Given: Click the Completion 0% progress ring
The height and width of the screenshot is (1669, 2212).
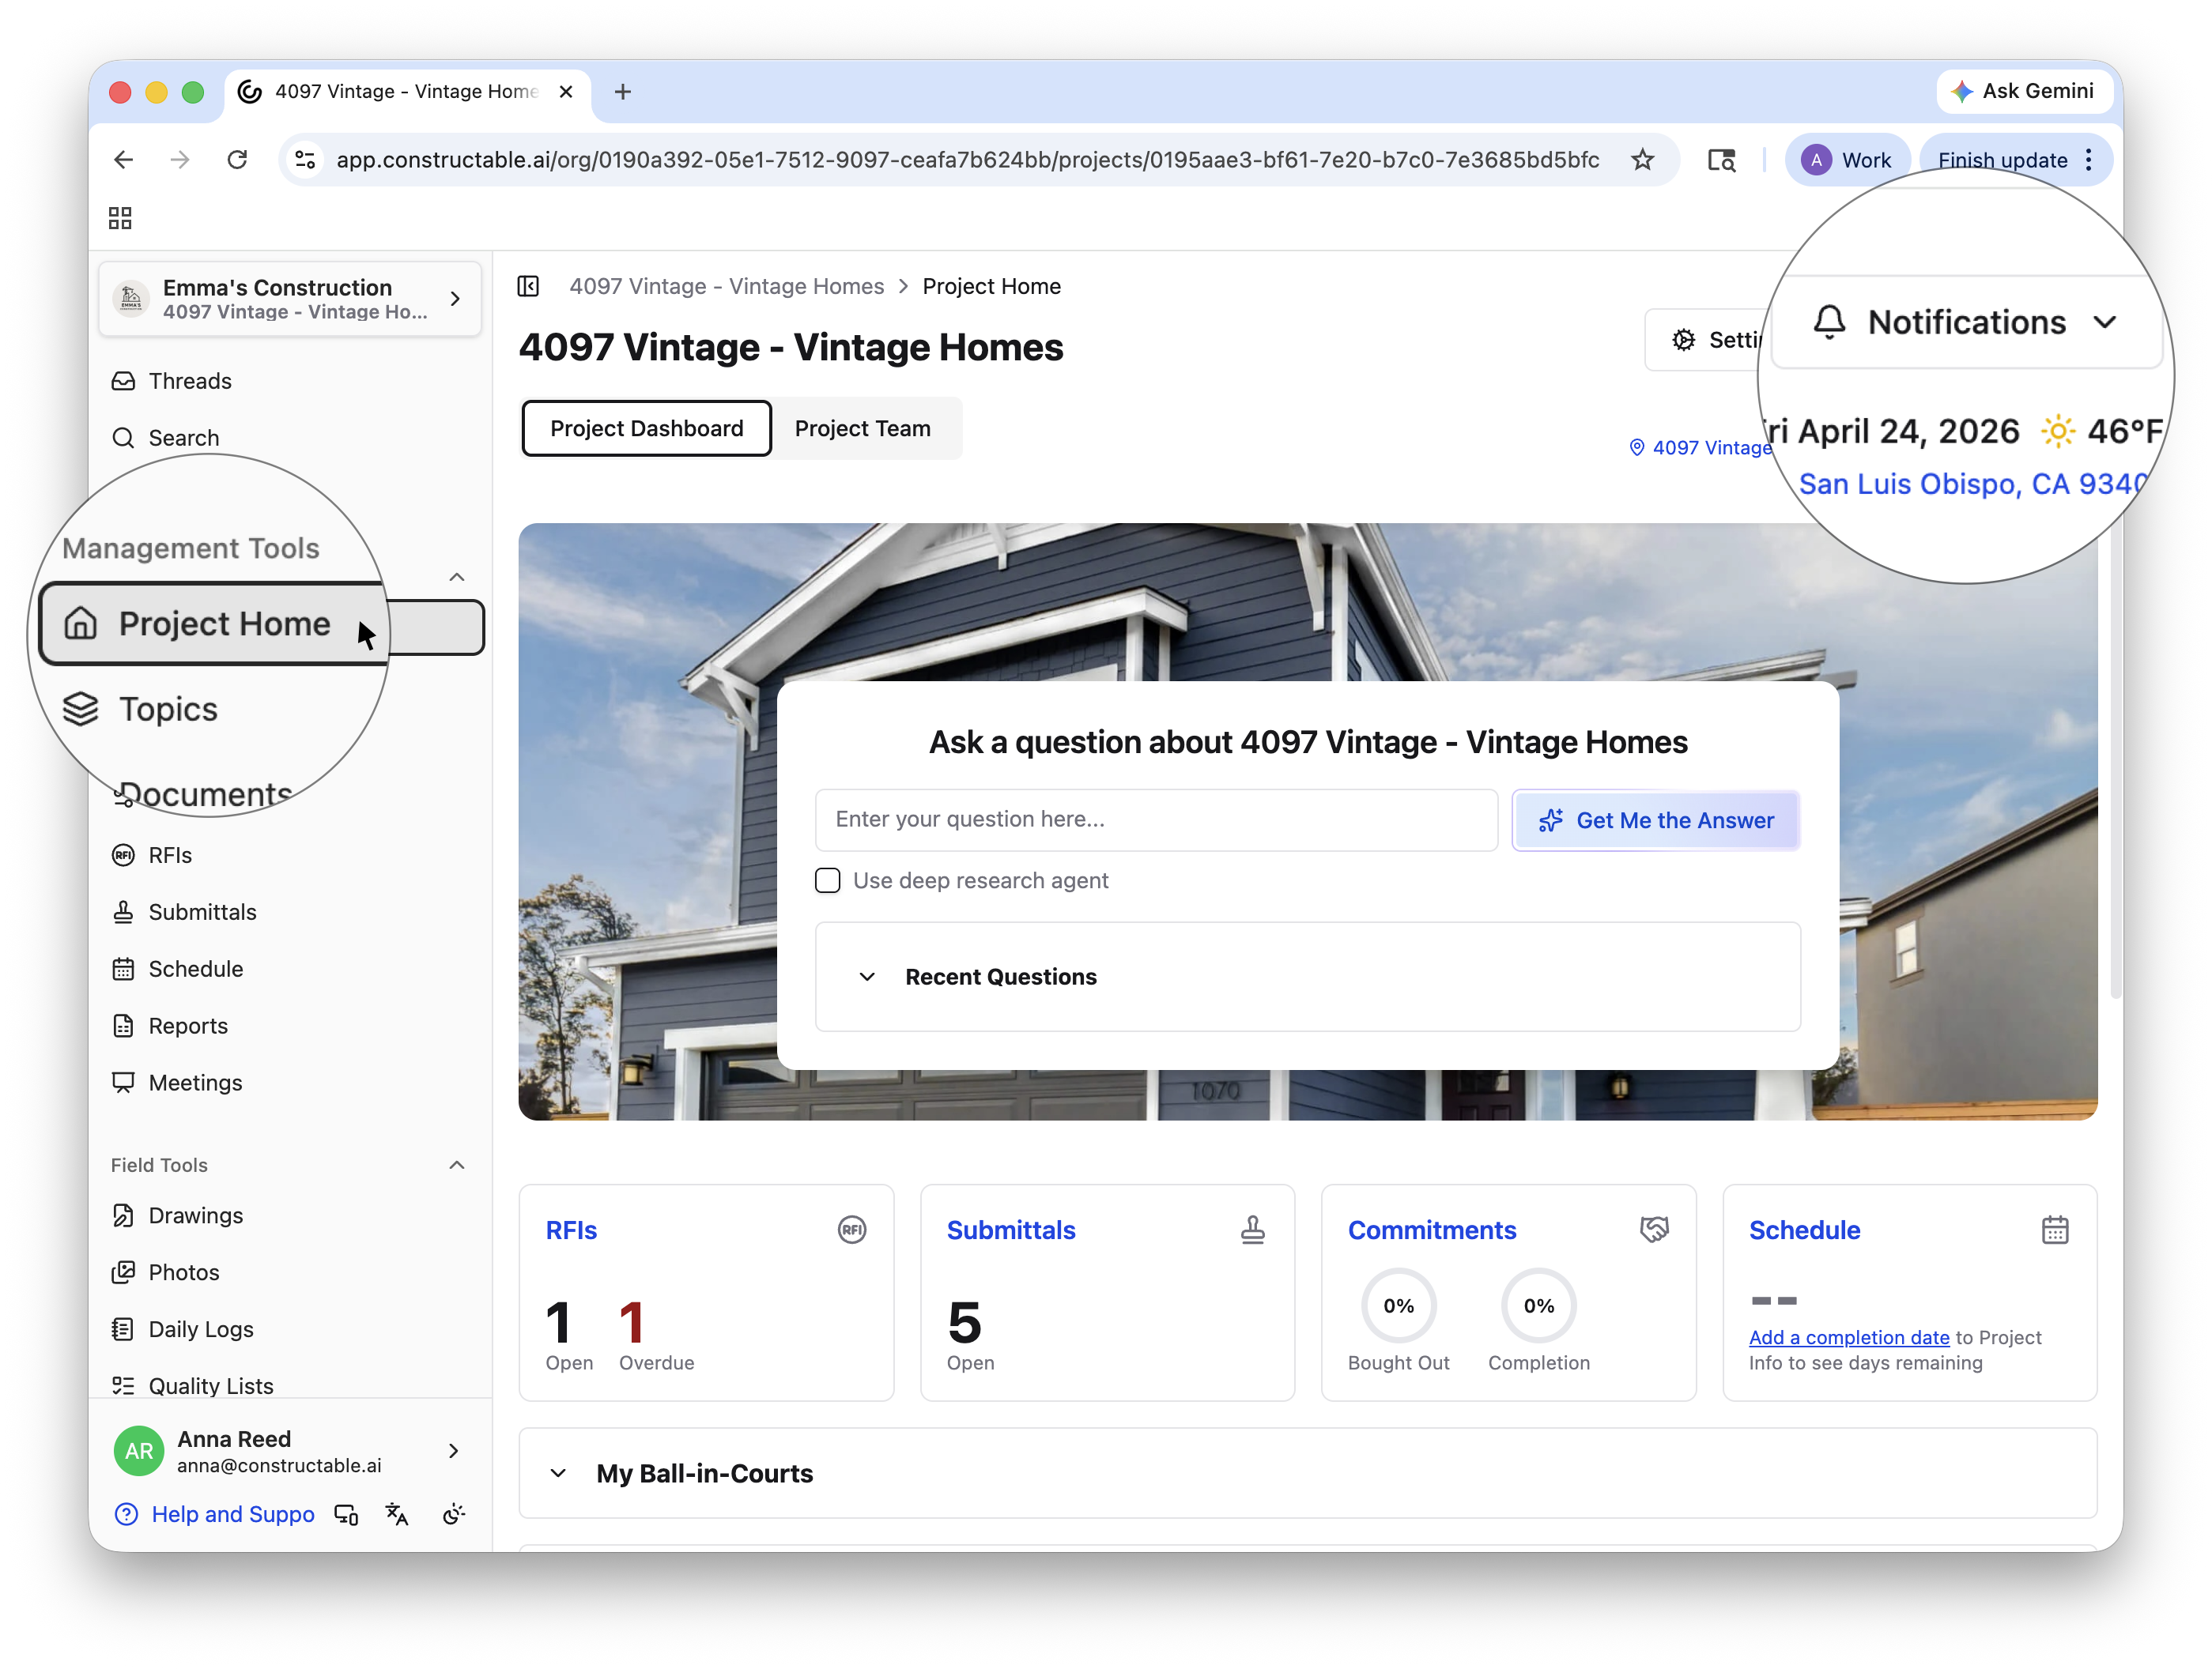Looking at the screenshot, I should pos(1538,1306).
